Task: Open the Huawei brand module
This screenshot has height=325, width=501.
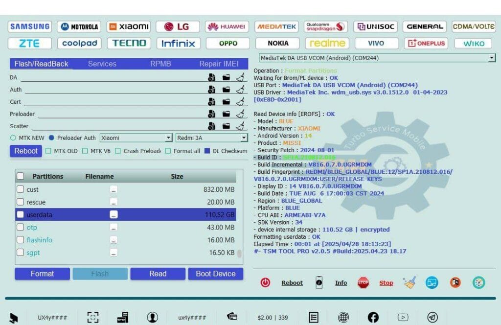Action: (227, 26)
